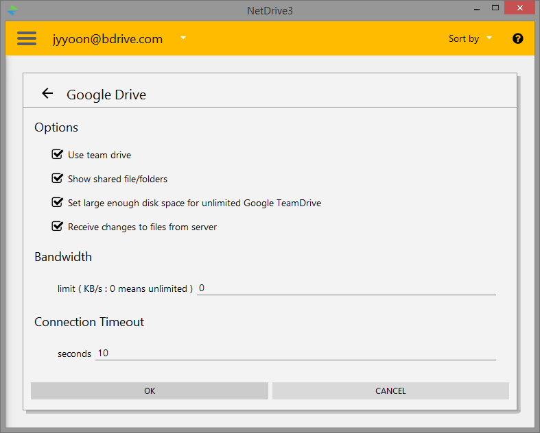Uncheck the Use team drive option
Screen dimensions: 540x433
(x=58, y=155)
